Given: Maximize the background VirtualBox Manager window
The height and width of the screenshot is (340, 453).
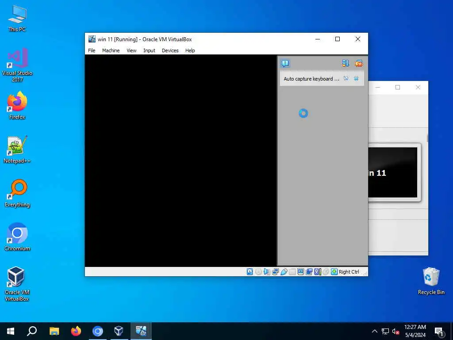Looking at the screenshot, I should (x=398, y=87).
